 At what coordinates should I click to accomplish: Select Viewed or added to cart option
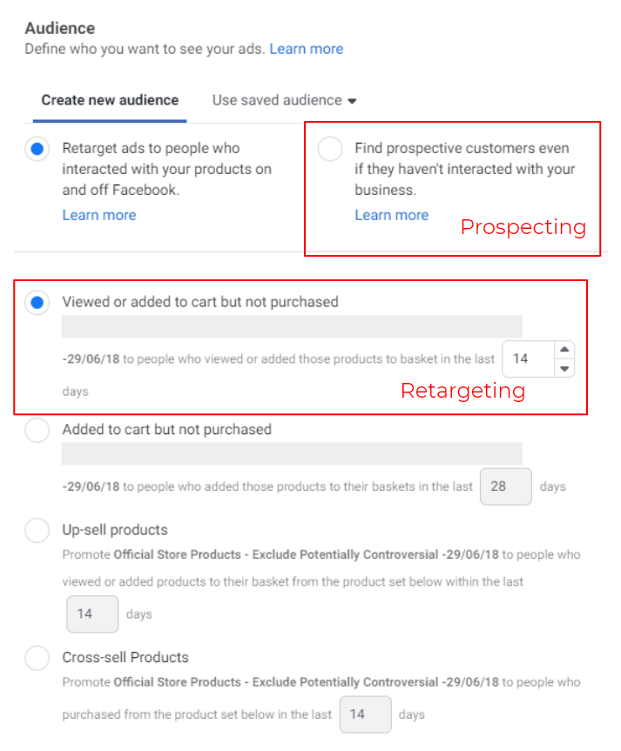tap(37, 304)
